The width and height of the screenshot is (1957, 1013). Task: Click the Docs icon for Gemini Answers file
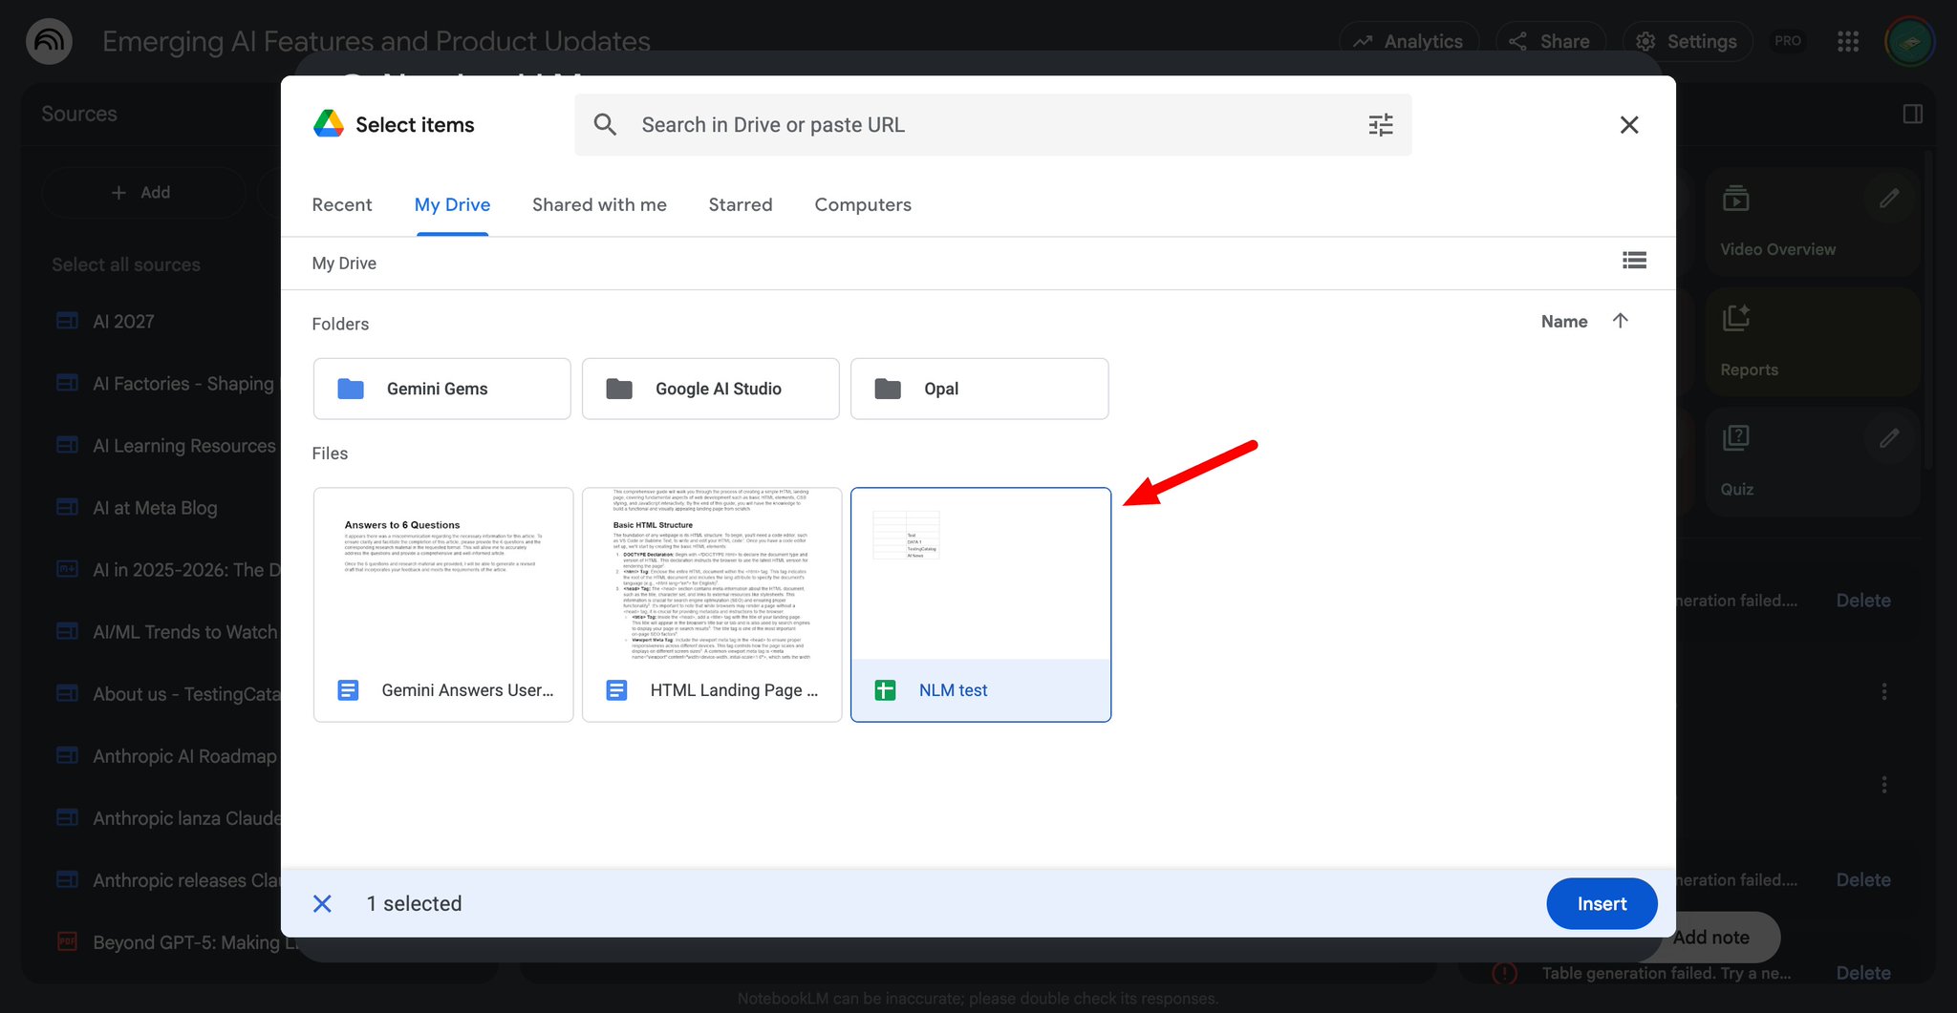(x=349, y=689)
